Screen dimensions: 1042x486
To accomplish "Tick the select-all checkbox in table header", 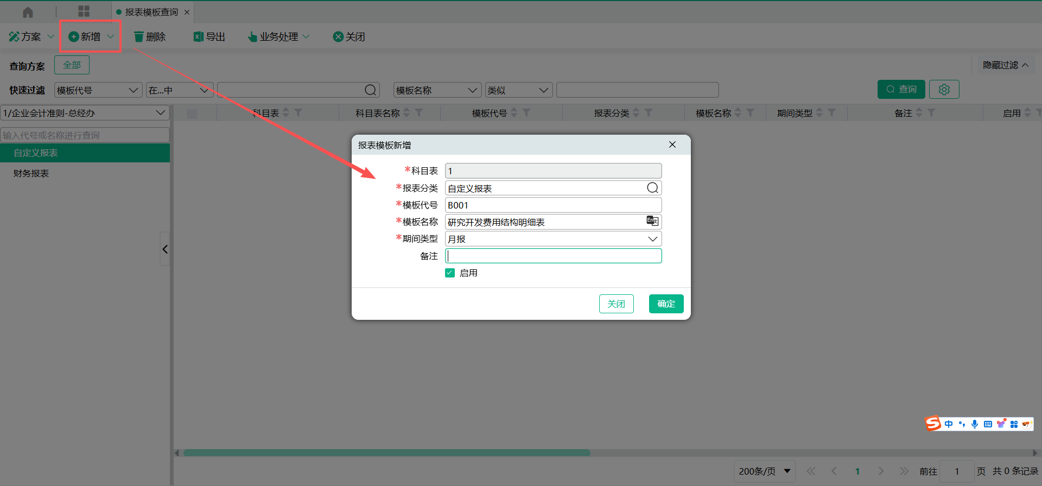I will click(x=192, y=113).
